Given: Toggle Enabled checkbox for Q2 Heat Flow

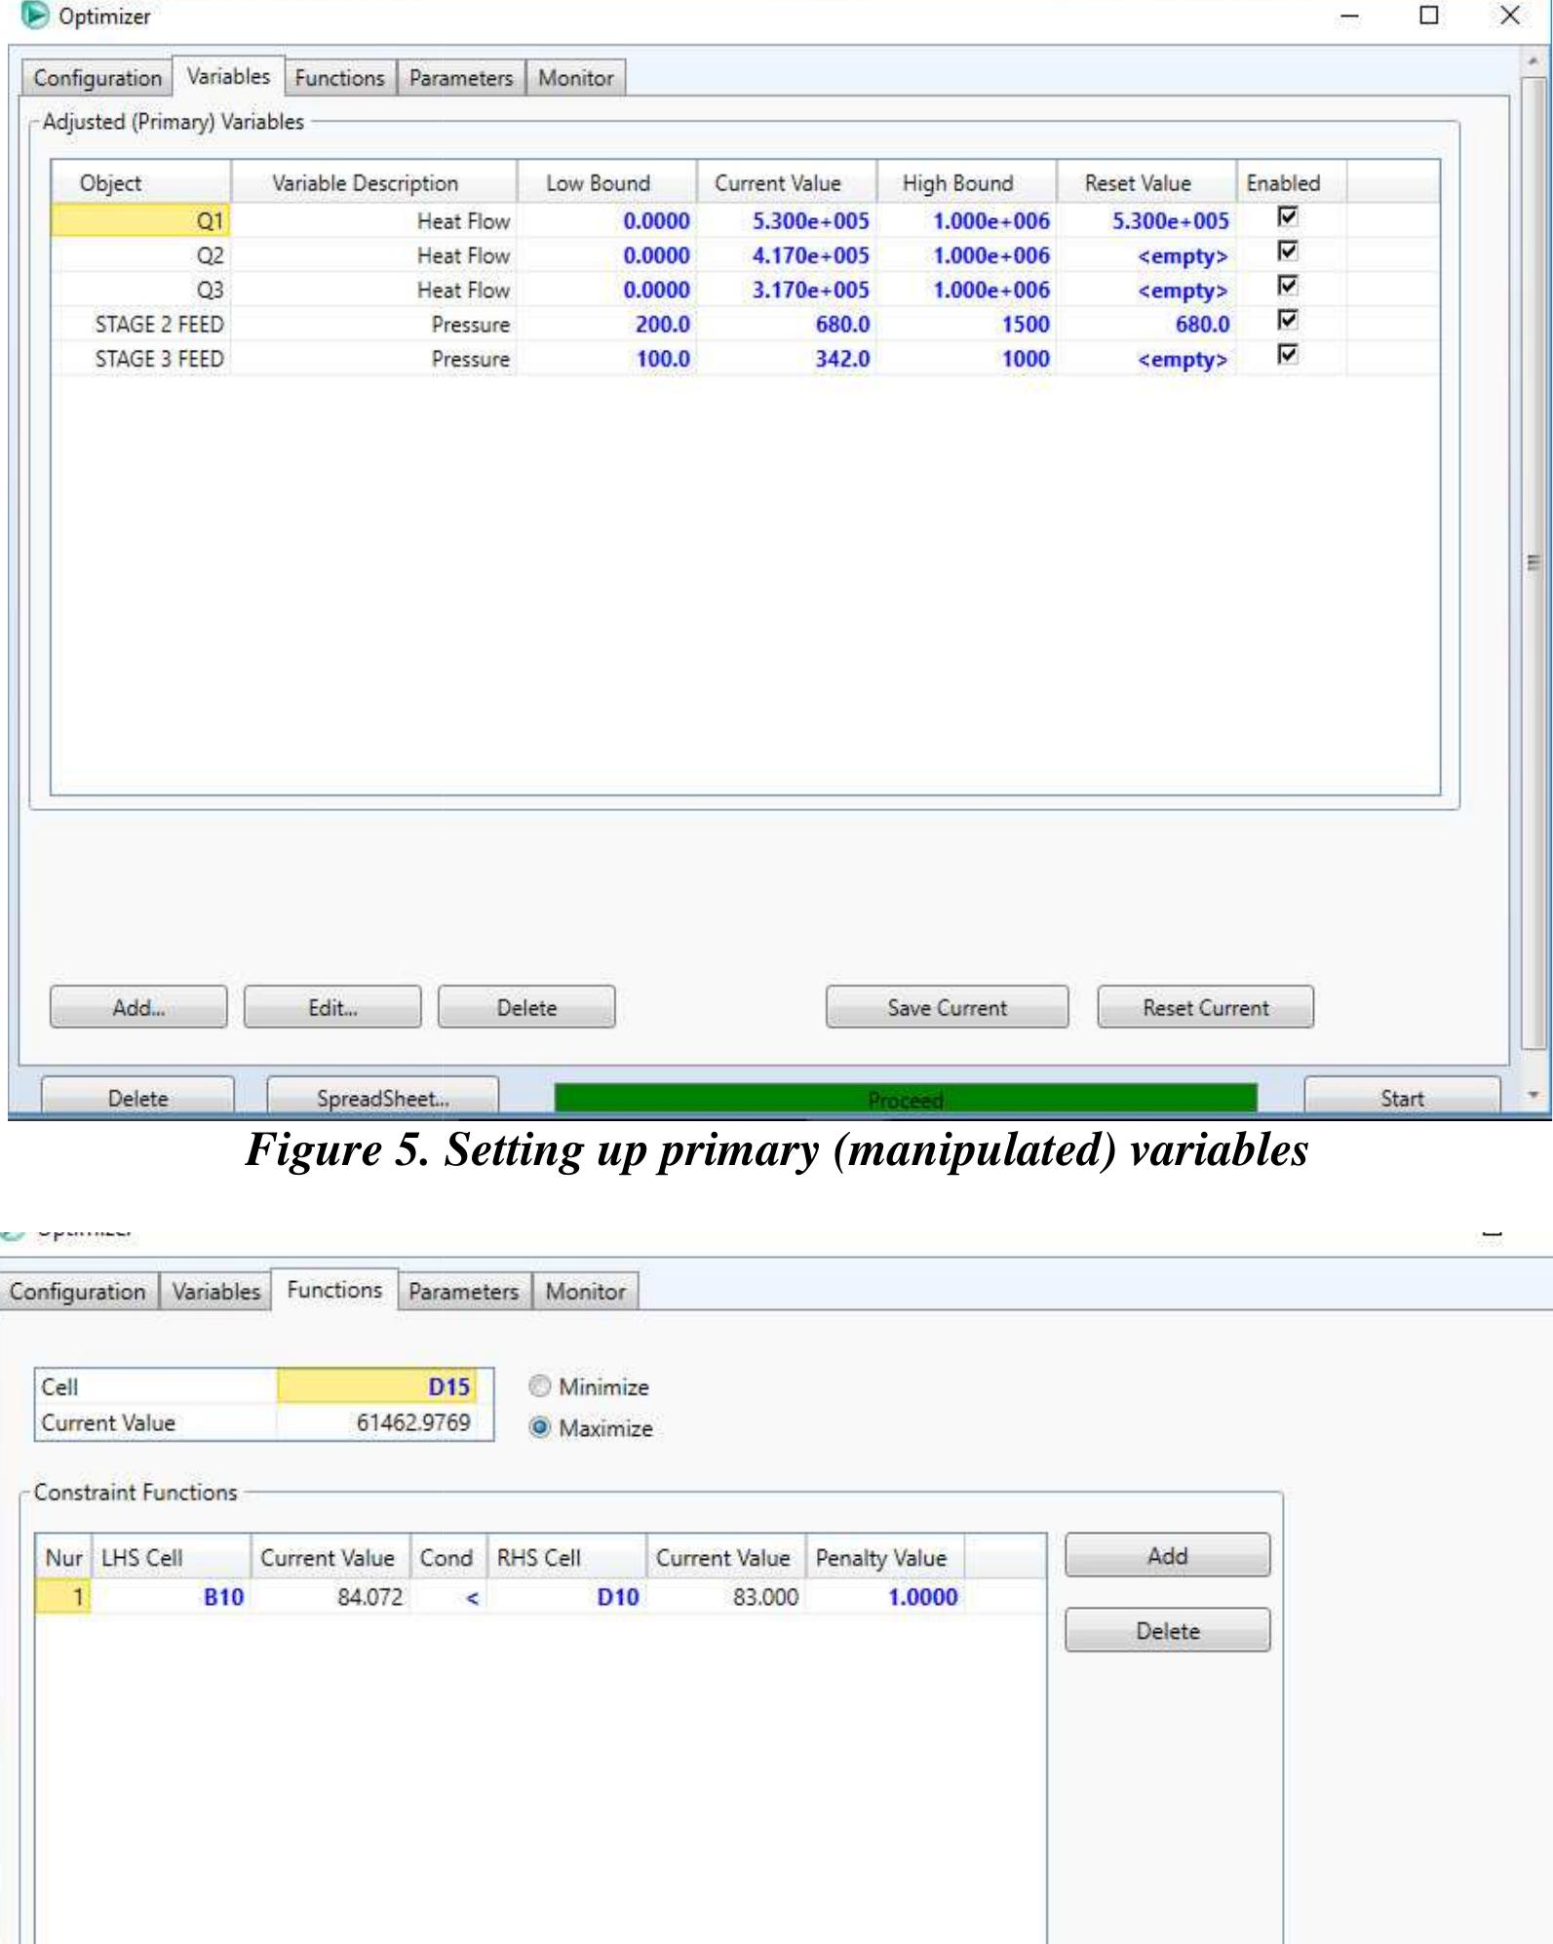Looking at the screenshot, I should coord(1288,252).
